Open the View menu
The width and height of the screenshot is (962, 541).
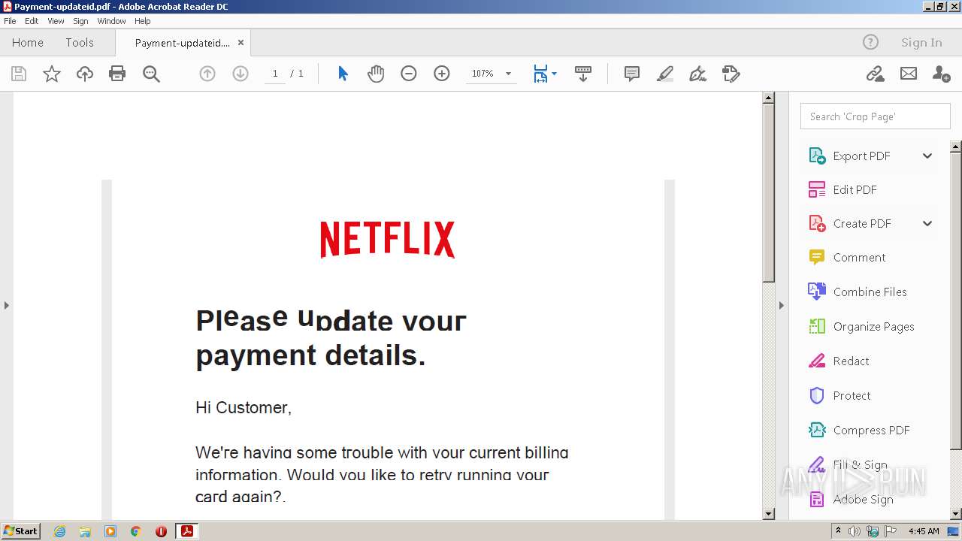(56, 21)
